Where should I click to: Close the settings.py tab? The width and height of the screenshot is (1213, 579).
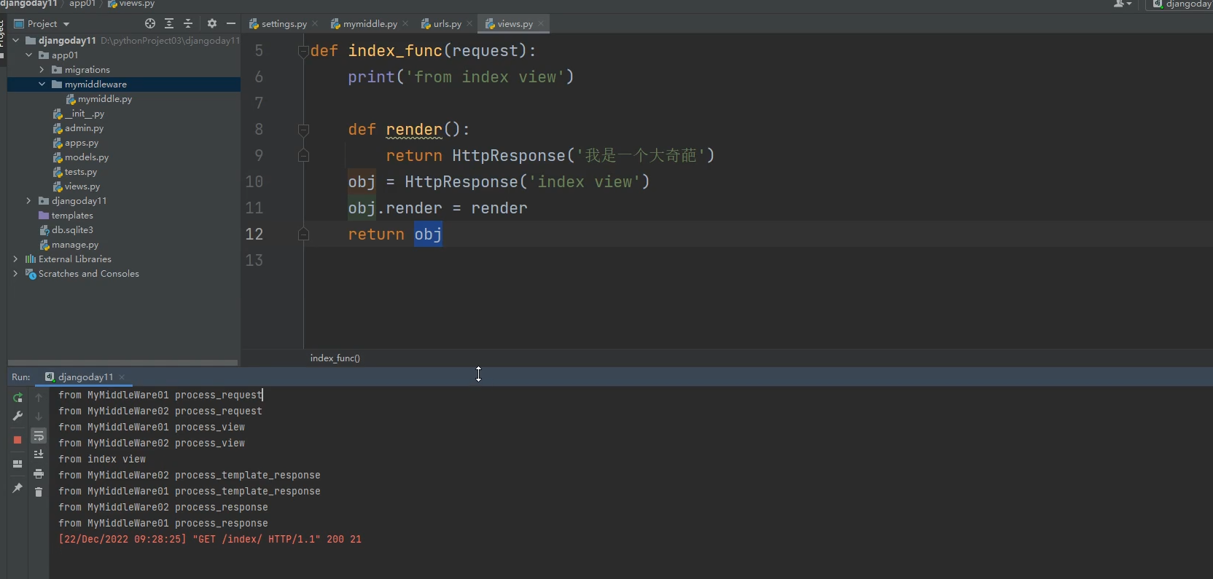(315, 24)
